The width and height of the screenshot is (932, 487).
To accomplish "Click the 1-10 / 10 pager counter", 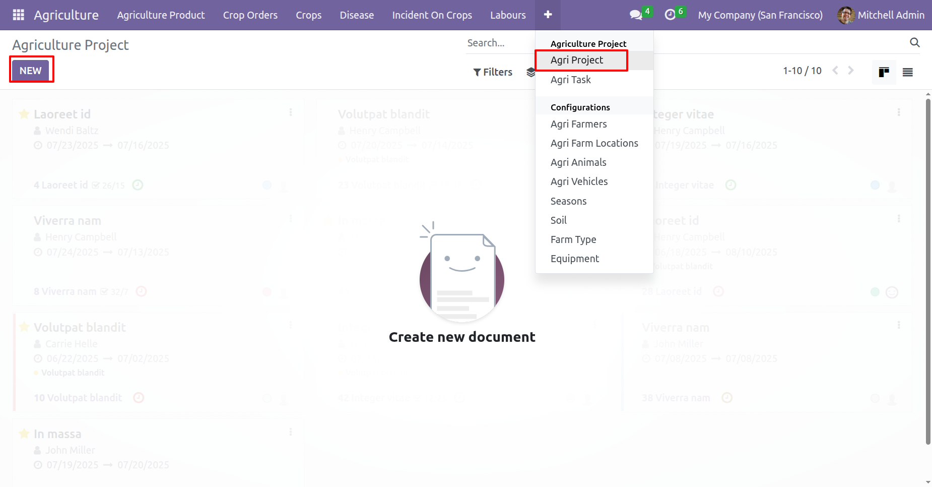I will click(x=802, y=71).
